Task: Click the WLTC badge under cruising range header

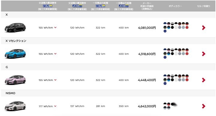Action: [x=100, y=6]
